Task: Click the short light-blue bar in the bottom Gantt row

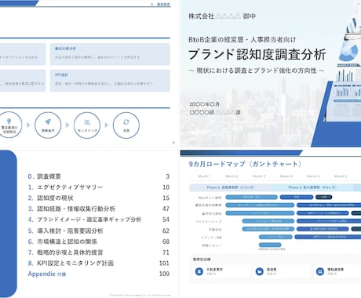Action: tap(270, 245)
